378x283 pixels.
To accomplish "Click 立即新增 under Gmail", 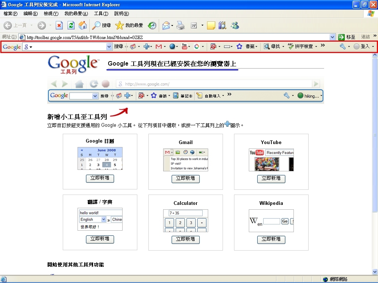I will (186, 179).
